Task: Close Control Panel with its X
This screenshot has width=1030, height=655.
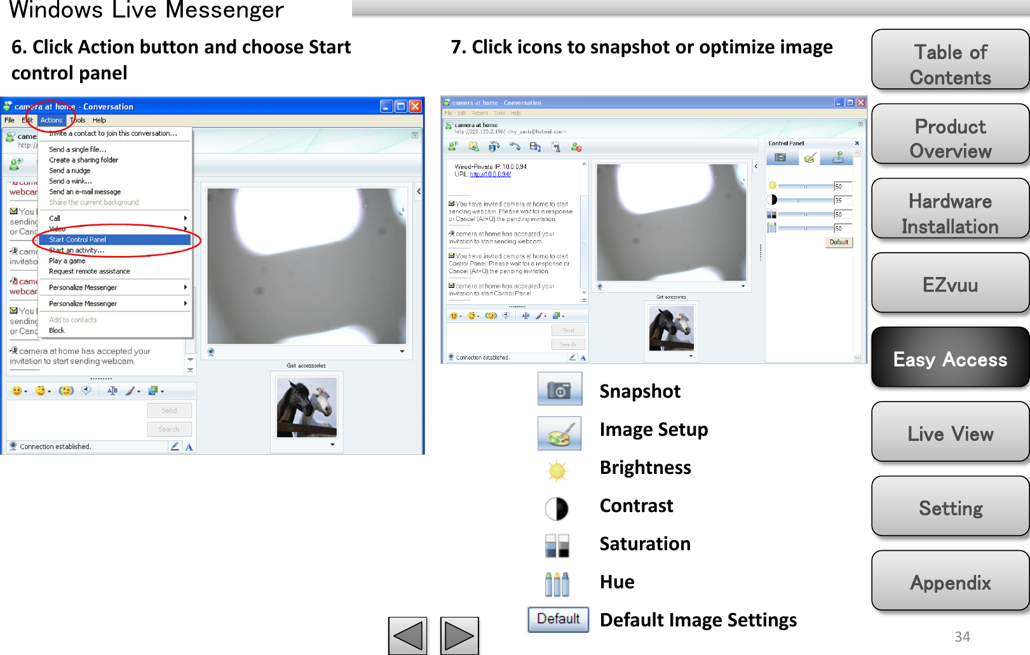Action: pos(857,143)
